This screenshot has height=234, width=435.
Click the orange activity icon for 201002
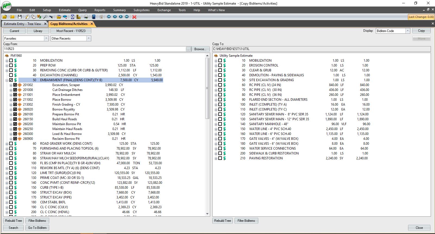tap(20, 85)
